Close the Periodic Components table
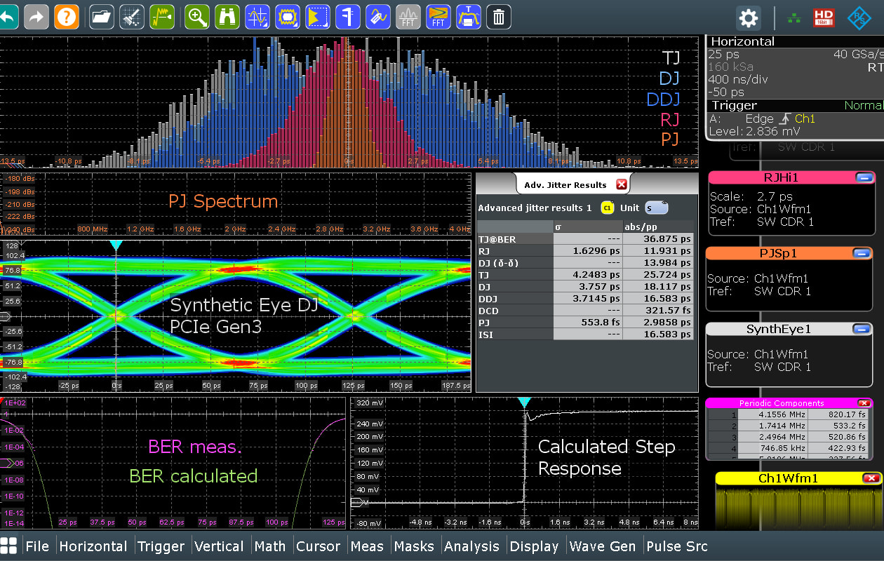 [x=864, y=403]
